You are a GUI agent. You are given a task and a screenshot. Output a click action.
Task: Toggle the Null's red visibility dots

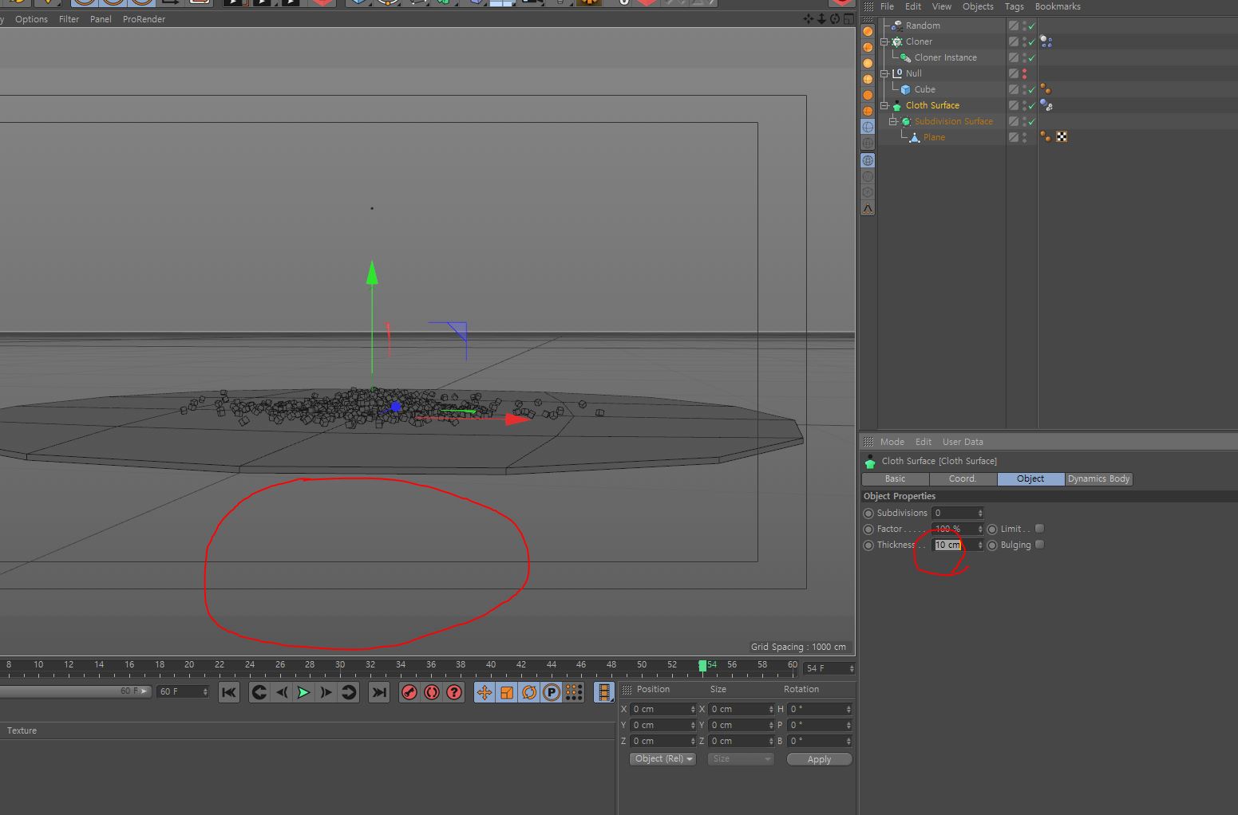(x=1025, y=73)
